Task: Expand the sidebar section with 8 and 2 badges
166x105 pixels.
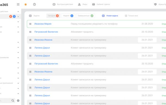Action: coord(18,17)
